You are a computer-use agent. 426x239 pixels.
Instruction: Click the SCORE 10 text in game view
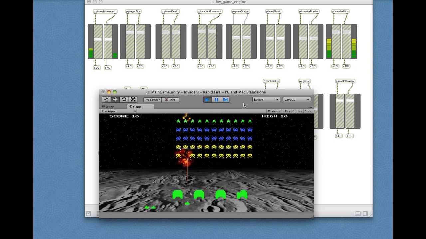pyautogui.click(x=124, y=116)
